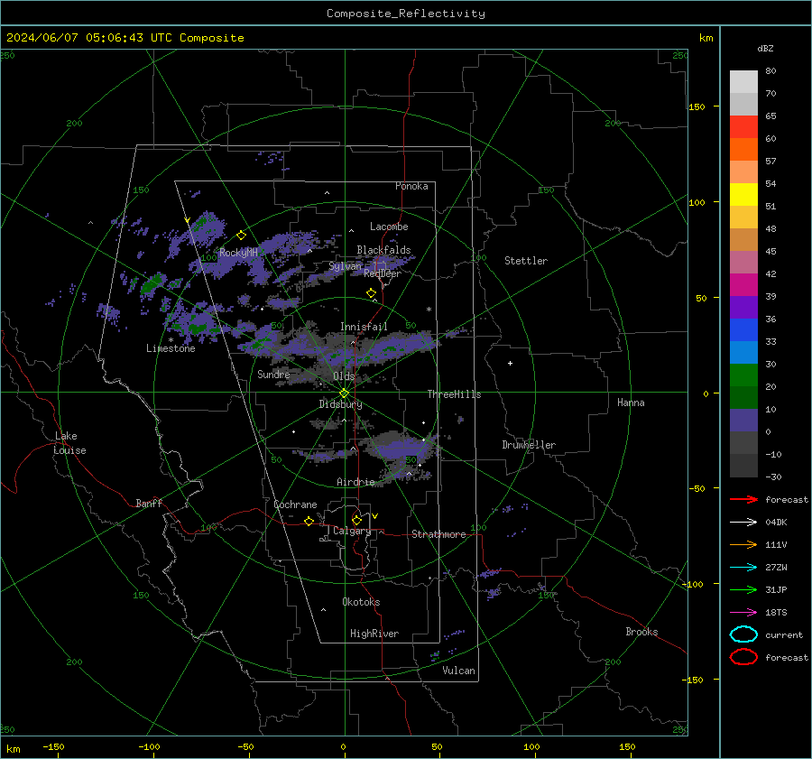Screen dimensions: 812x759
Task: Click the Stettler town label
Action: (526, 261)
